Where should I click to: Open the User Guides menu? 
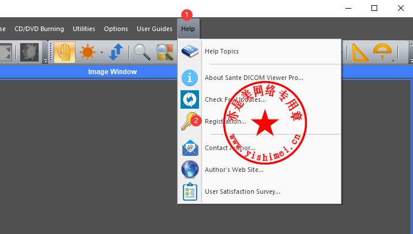[x=155, y=29]
